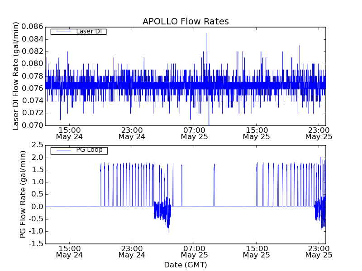
Task: Click the "APOLLO Flow Rates" chart title
Action: pyautogui.click(x=186, y=21)
